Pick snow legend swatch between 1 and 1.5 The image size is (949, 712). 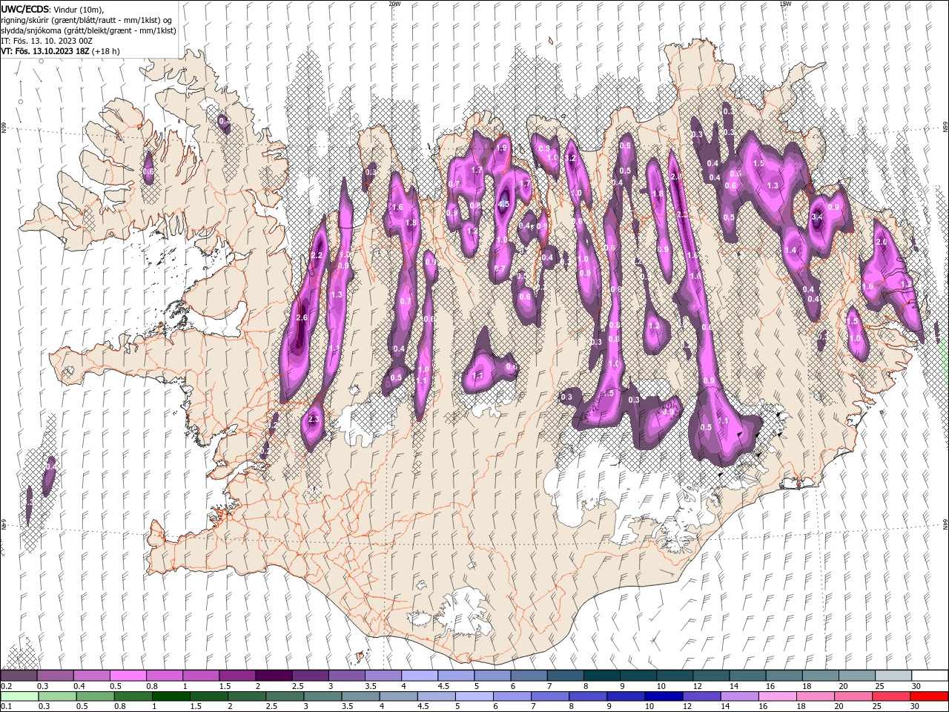coord(201,676)
